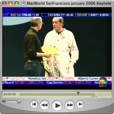Mute audio via the speaker icon
This screenshot has height=114, width=114.
coord(4,101)
